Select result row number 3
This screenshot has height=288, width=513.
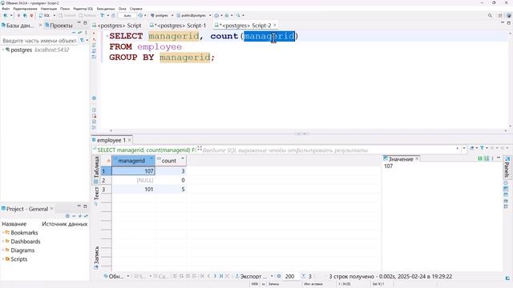(106, 190)
